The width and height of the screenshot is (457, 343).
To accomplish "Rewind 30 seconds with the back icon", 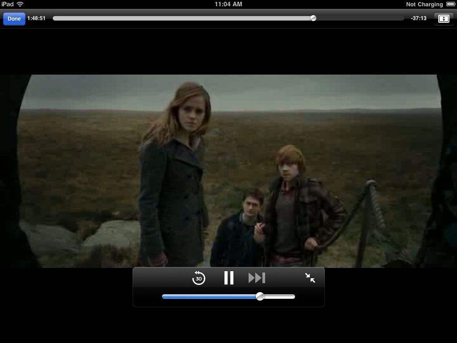I will tap(199, 278).
